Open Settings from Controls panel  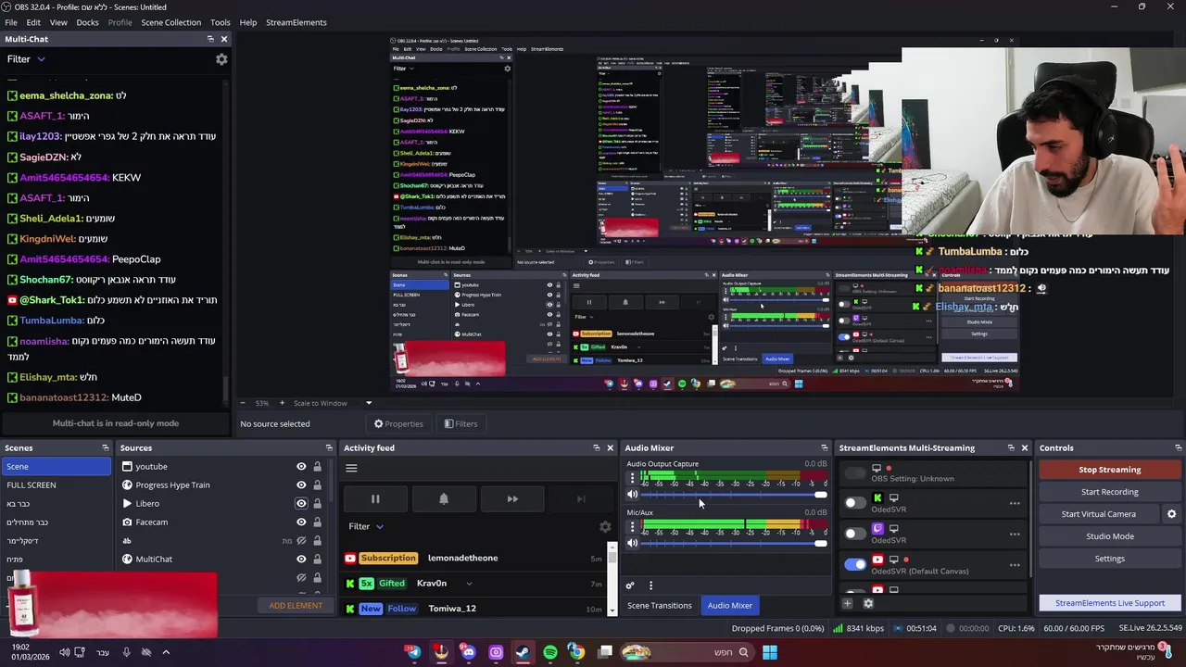coord(1109,559)
